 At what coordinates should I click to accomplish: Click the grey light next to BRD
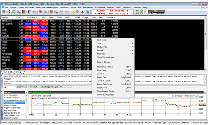145,13
